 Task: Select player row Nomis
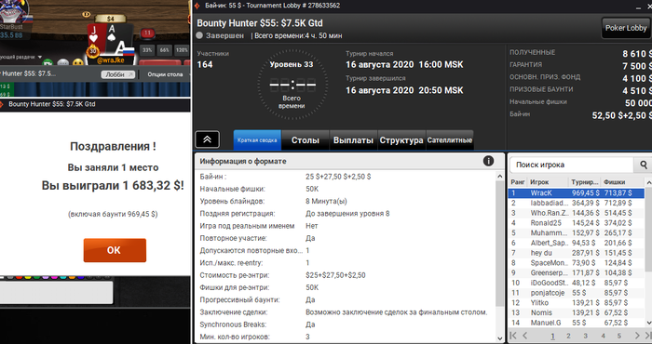click(576, 312)
